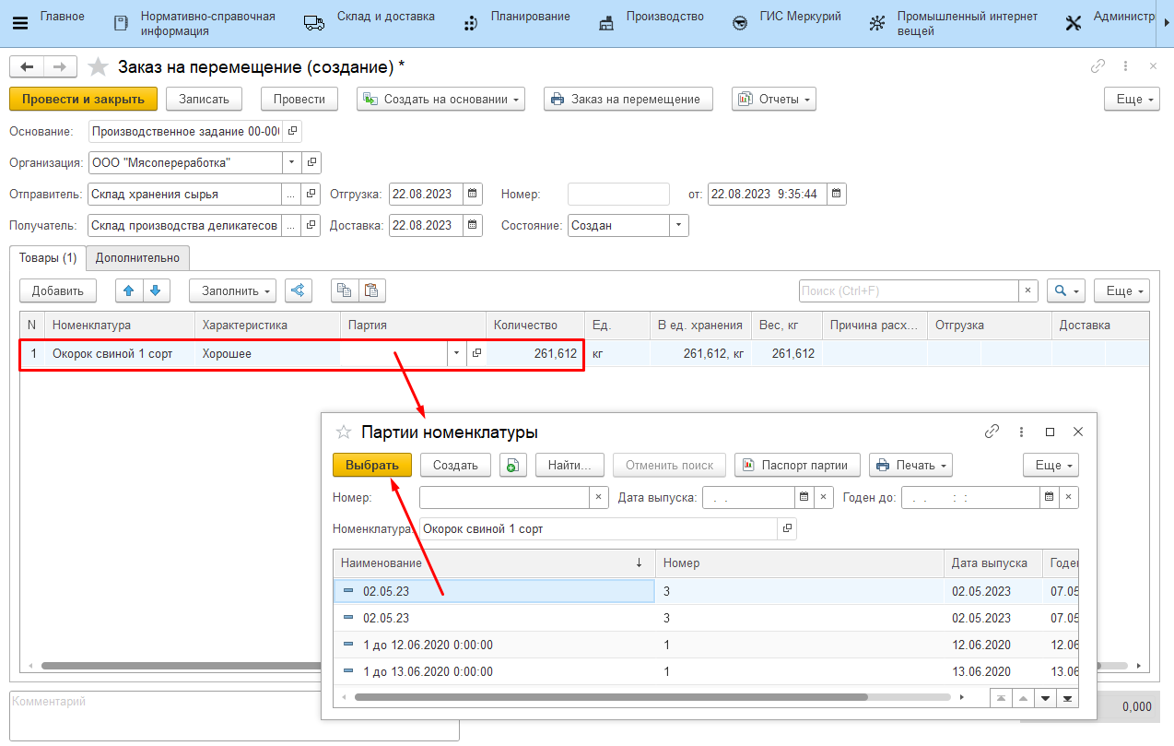Image resolution: width=1174 pixels, height=746 pixels.
Task: Click the split row icon in goods toolbar
Action: tap(298, 290)
